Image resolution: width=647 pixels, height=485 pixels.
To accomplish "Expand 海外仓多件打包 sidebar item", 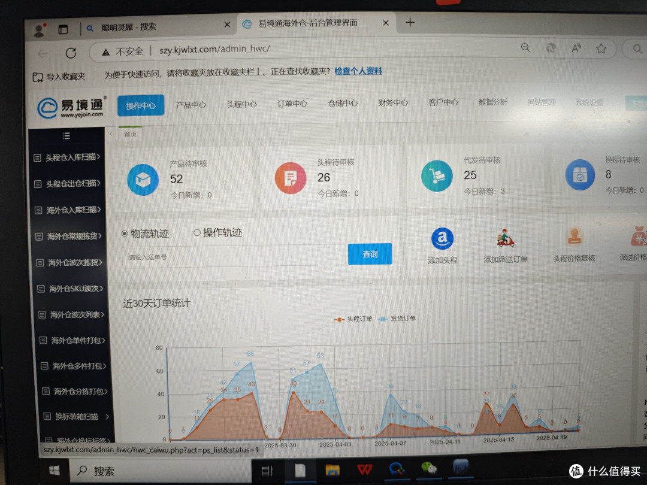I will click(x=74, y=366).
